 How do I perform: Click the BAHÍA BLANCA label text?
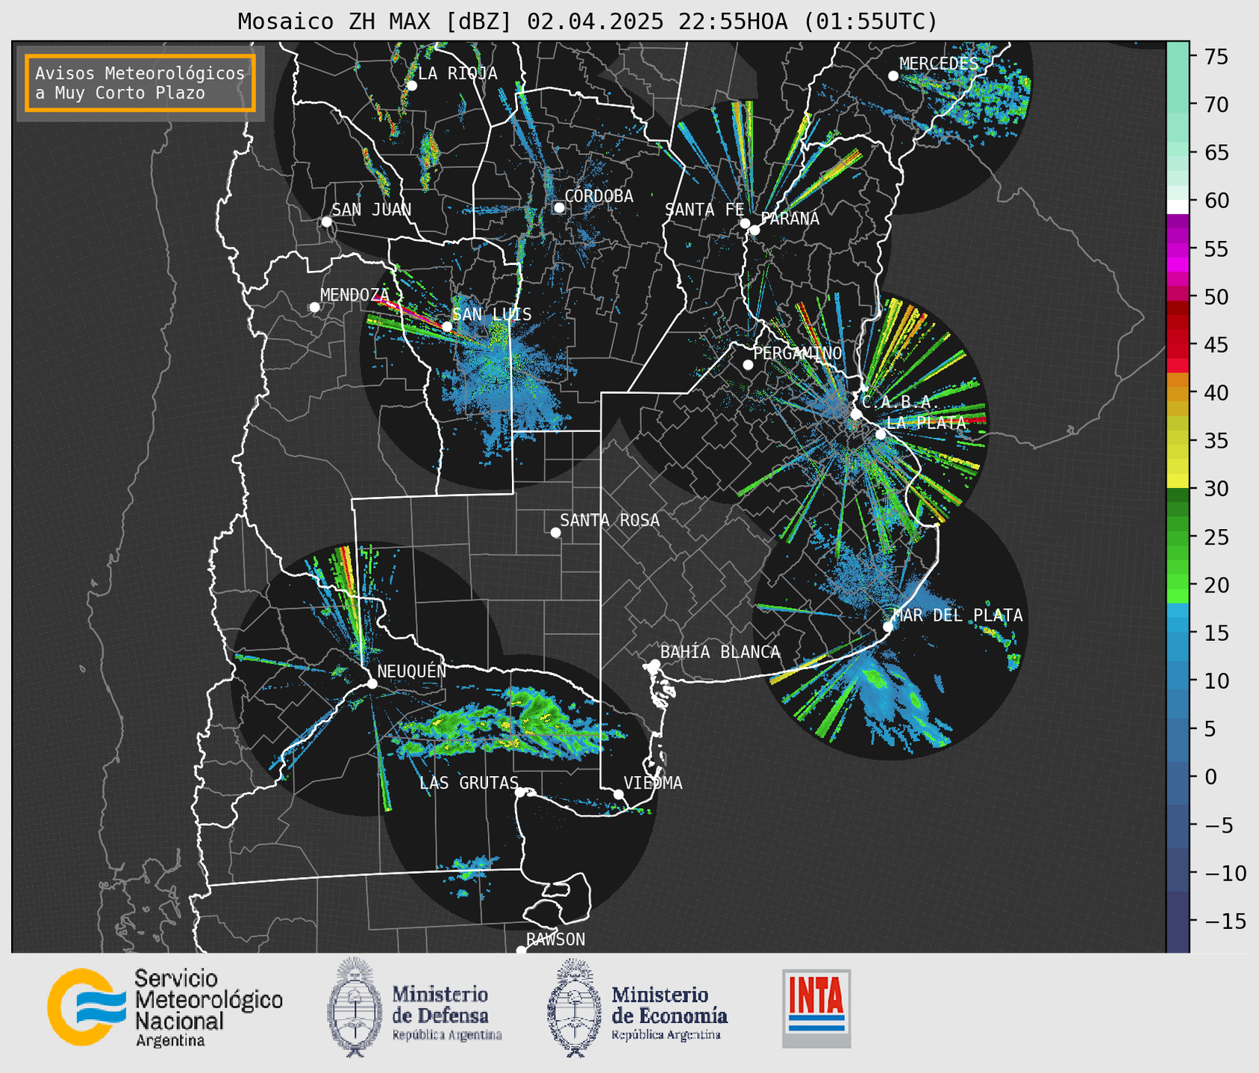[x=720, y=652]
